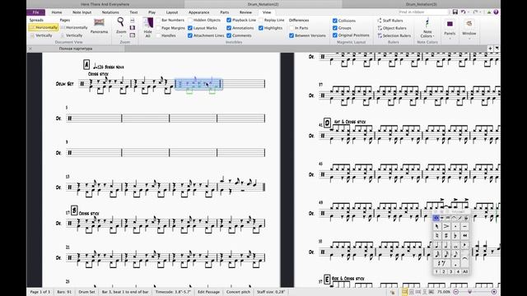Viewport: 527px width, 296px height.
Task: Click the Drum_Notation(2) document tab
Action: [263, 4]
